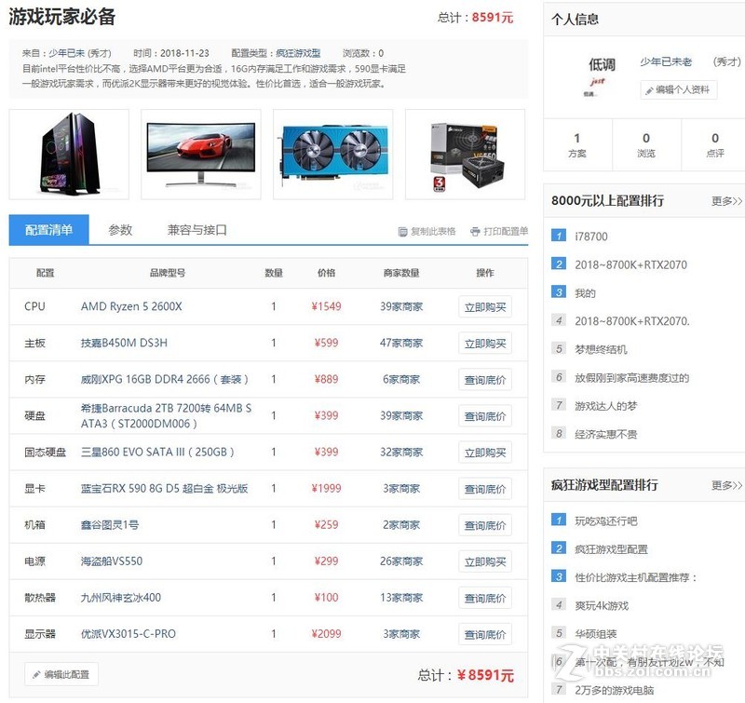Click the 浏览 count in profile stats
Viewport: 745px width, 703px height.
(x=646, y=145)
